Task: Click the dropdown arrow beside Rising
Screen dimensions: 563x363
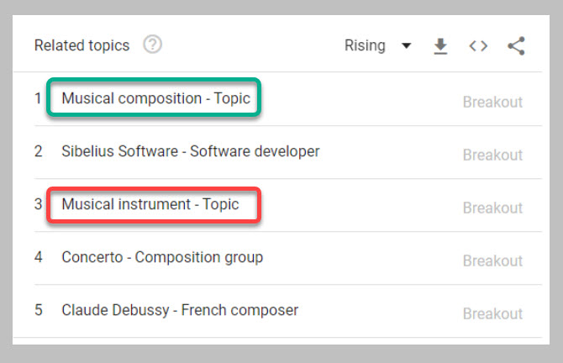Action: tap(407, 45)
